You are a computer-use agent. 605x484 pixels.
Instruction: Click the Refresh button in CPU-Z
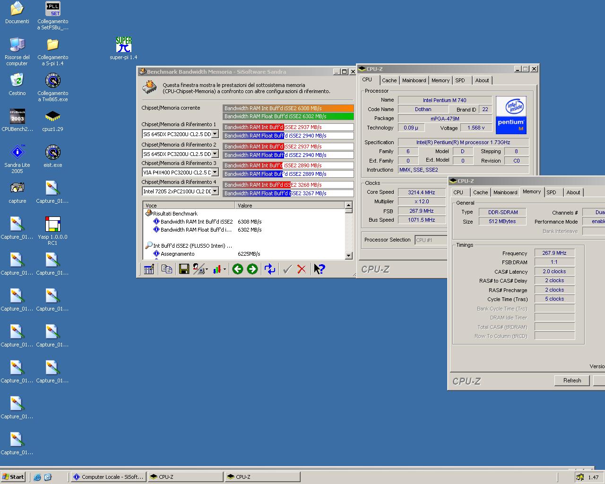coord(572,380)
